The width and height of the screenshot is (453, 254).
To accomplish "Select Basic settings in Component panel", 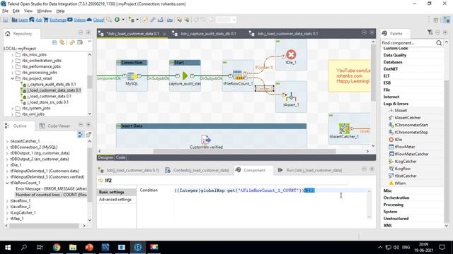I will [x=112, y=192].
